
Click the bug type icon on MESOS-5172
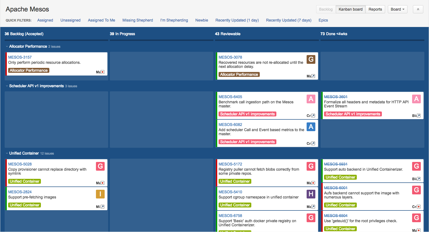click(x=313, y=183)
